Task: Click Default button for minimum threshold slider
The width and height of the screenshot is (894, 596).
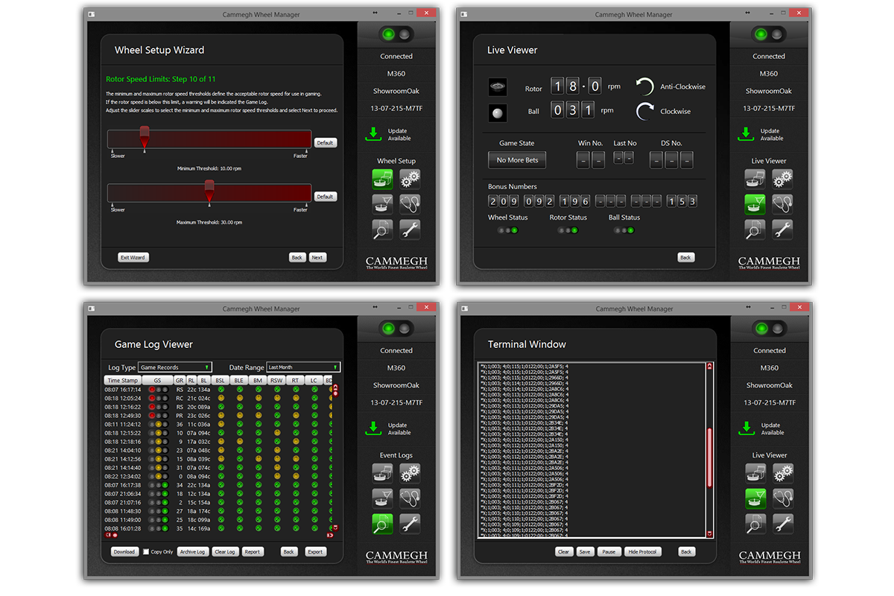Action: click(x=326, y=143)
